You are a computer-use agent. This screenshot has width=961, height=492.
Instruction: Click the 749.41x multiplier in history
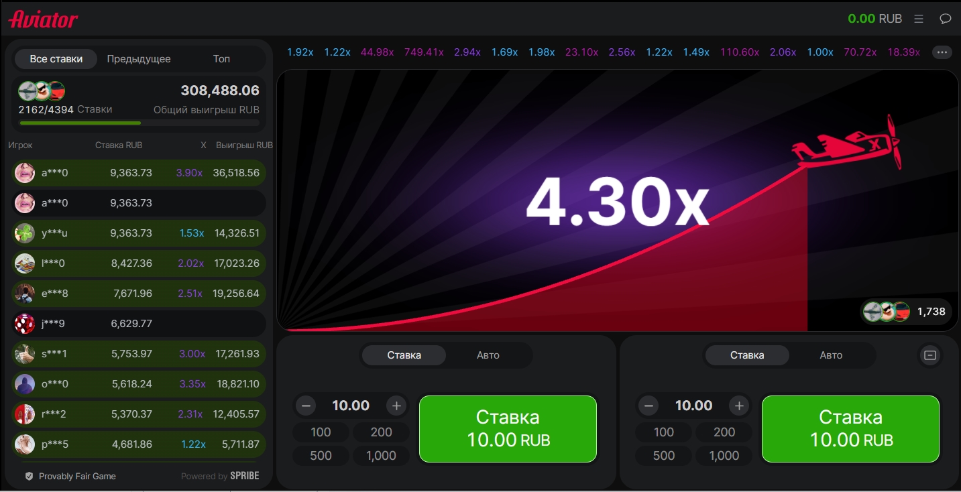pyautogui.click(x=424, y=52)
